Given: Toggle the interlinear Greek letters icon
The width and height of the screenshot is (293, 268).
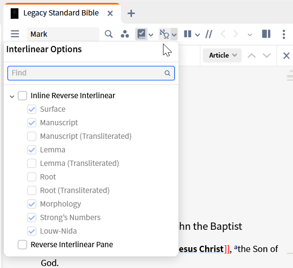Looking at the screenshot, I should click(x=164, y=34).
